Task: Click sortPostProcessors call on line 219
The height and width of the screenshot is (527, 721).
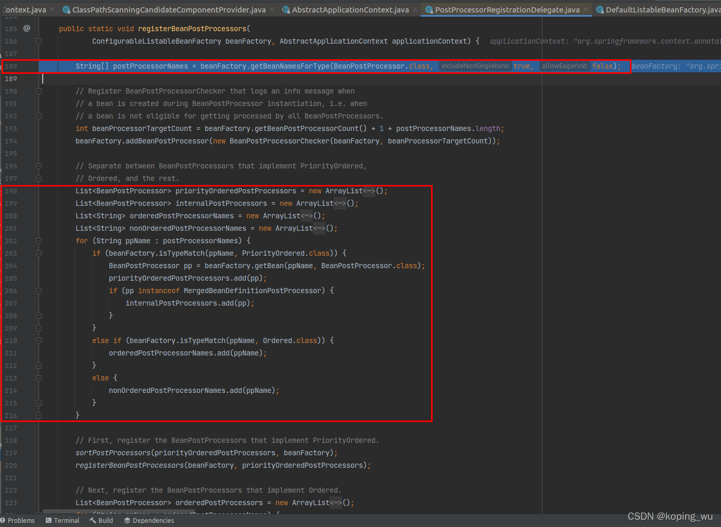Action: (x=113, y=453)
